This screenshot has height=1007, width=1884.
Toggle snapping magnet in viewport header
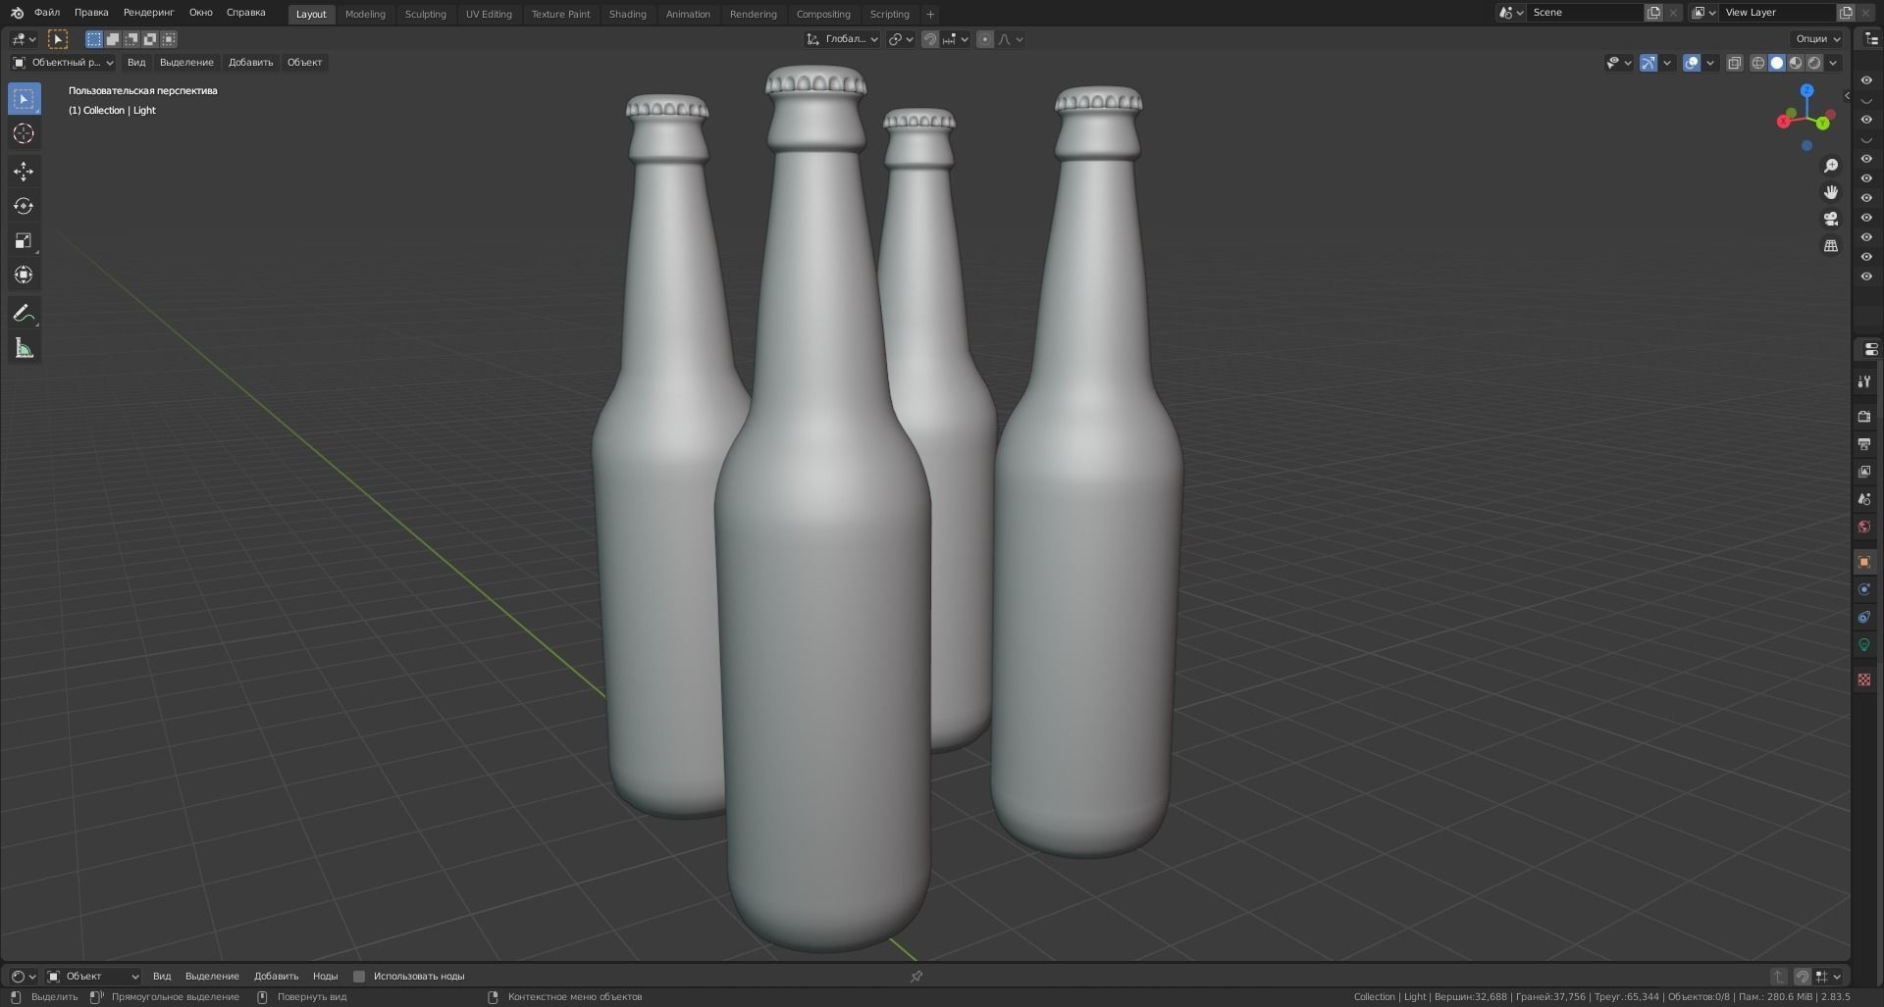pyautogui.click(x=930, y=39)
